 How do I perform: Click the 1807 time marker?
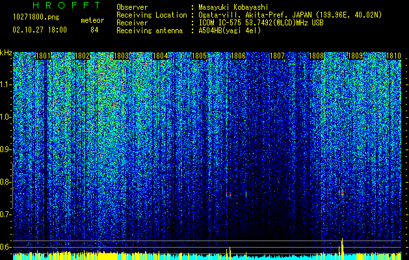coord(277,56)
